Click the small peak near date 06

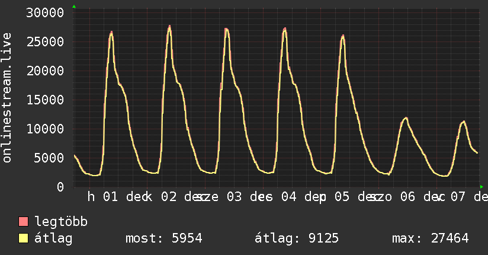(406, 117)
